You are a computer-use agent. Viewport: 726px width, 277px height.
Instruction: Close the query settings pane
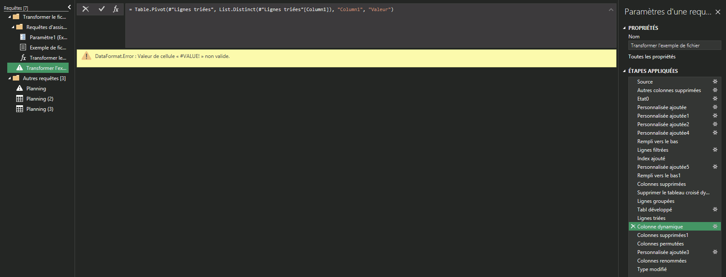click(x=718, y=12)
